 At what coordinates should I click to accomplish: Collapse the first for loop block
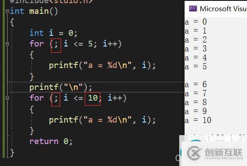(7, 44)
